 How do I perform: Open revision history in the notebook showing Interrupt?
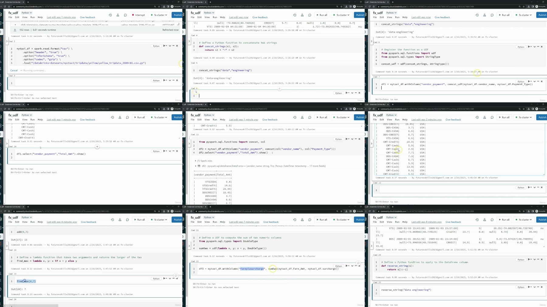(110, 15)
